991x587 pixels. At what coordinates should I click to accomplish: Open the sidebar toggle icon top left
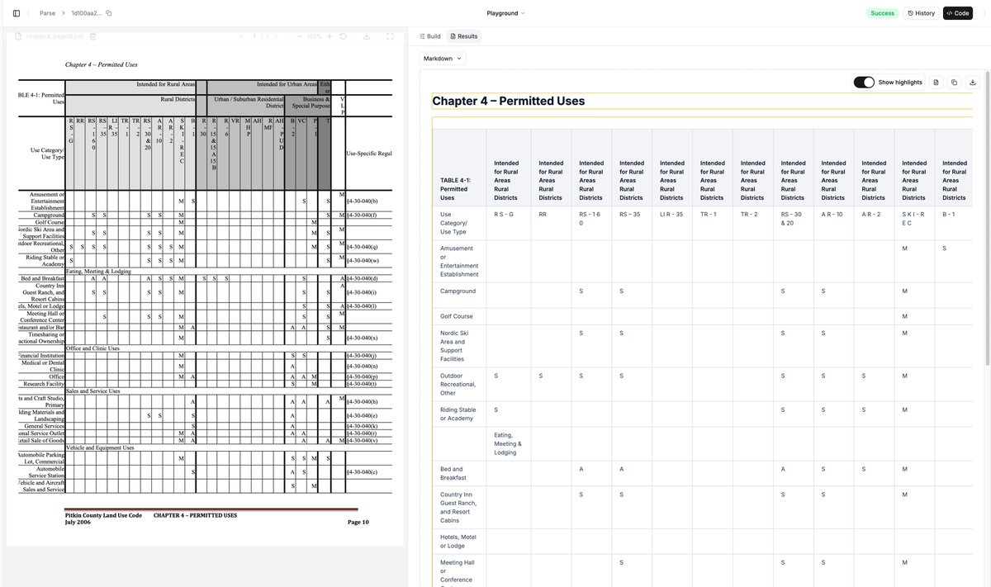coord(13,12)
